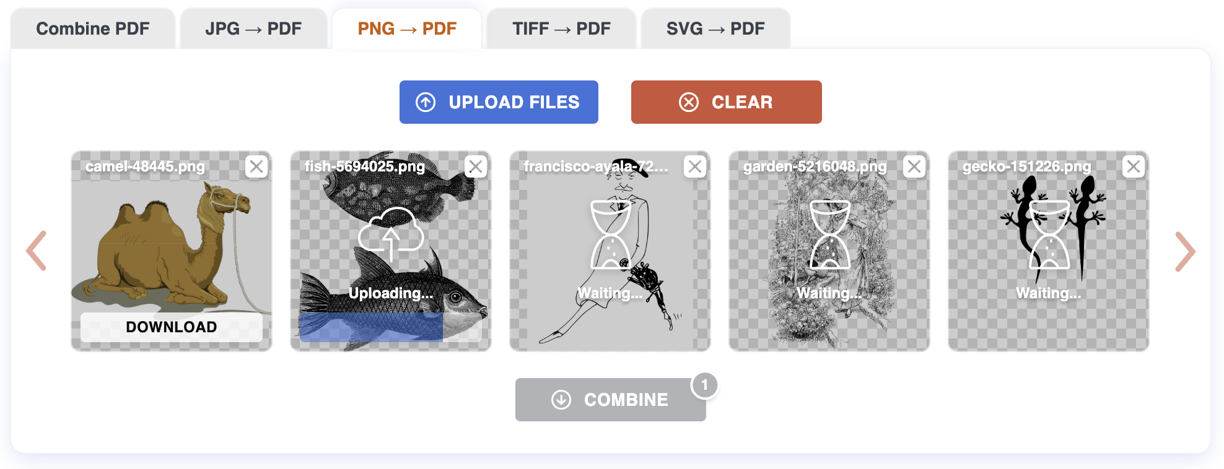Image resolution: width=1224 pixels, height=469 pixels.
Task: Open the JPG → PDF tab
Action: click(x=253, y=28)
